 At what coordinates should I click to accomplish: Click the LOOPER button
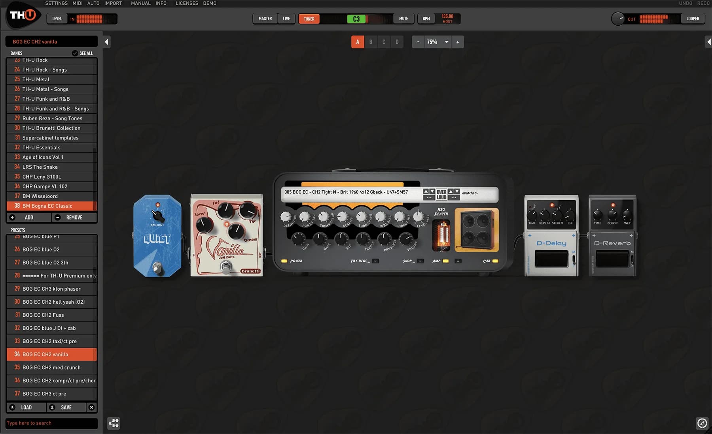(692, 19)
